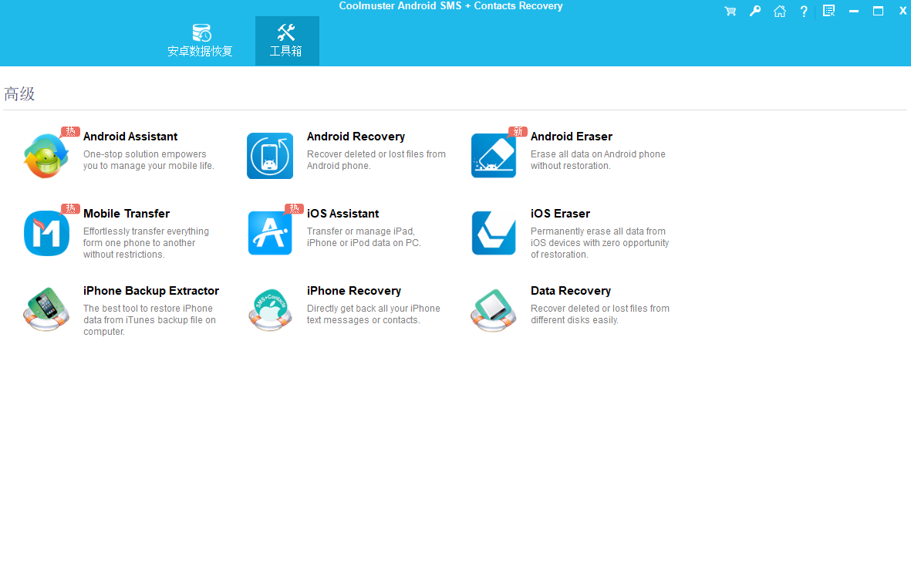Click the Android Eraser title
911x584 pixels.
click(571, 137)
